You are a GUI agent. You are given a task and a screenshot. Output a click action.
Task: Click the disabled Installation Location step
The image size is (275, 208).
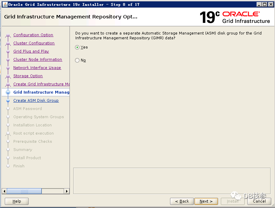click(x=32, y=125)
